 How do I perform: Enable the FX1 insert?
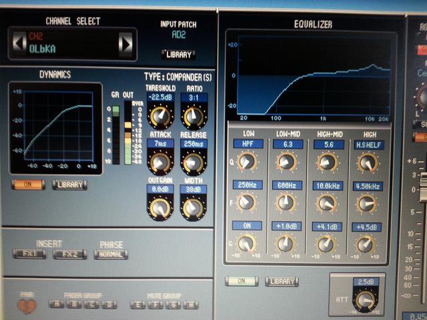[x=29, y=254]
